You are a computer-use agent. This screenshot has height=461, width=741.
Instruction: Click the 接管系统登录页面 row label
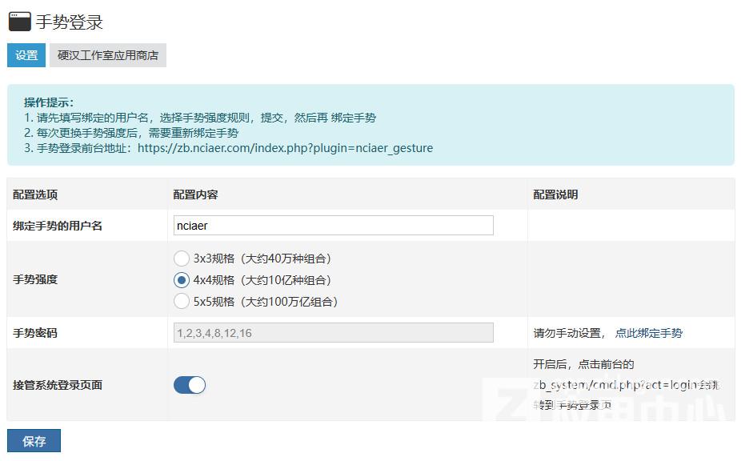(58, 385)
